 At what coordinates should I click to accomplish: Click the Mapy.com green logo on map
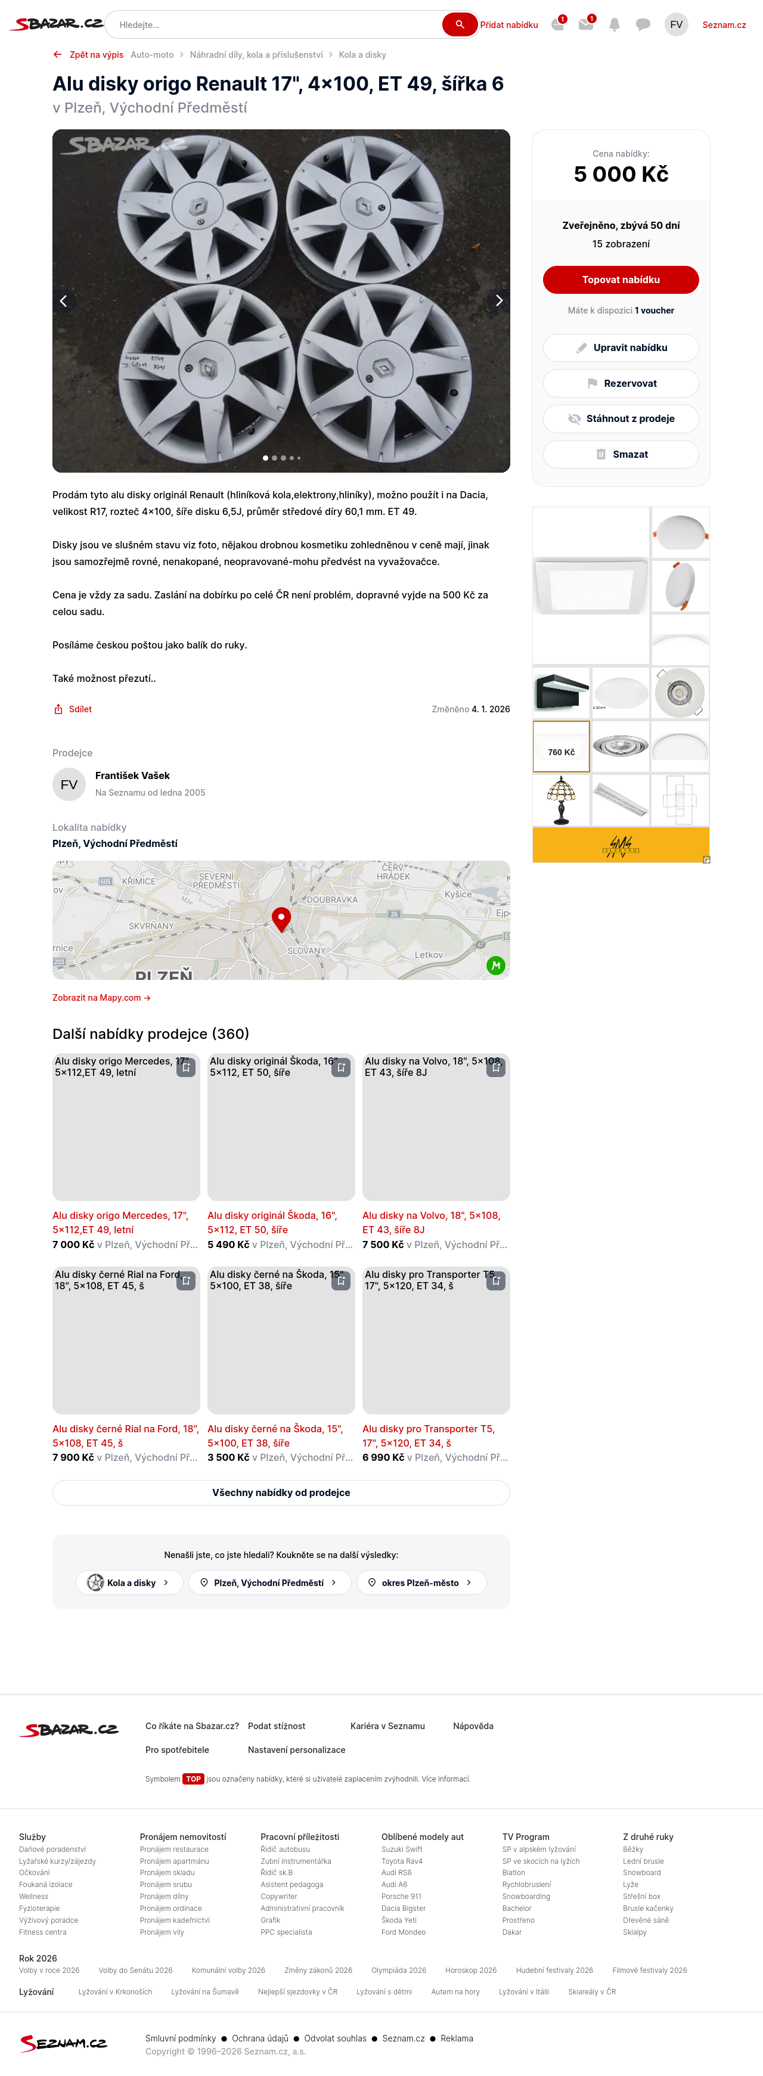coord(495,964)
